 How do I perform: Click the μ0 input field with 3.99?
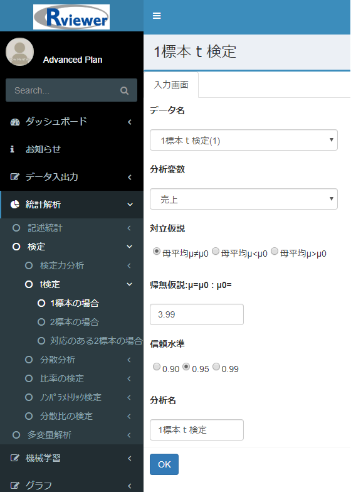pyautogui.click(x=197, y=314)
